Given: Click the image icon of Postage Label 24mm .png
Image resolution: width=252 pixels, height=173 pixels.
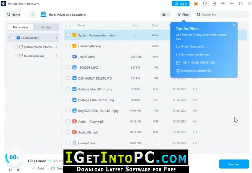Looking at the screenshot, I should [x=74, y=100].
